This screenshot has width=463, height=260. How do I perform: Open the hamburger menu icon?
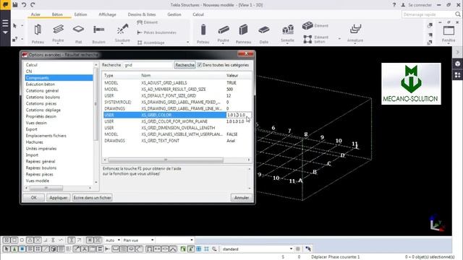[5, 23]
